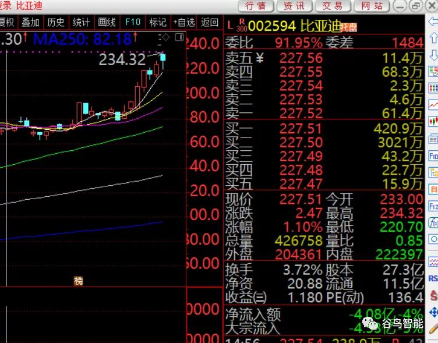Image resolution: width=438 pixels, height=343 pixels.
Task: Select the 卖五 227.56 order row
Action: pyautogui.click(x=324, y=58)
